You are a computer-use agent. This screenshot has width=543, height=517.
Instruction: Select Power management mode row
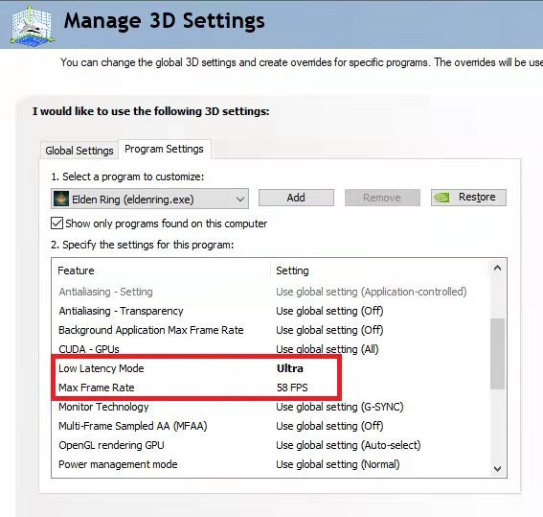[270, 464]
